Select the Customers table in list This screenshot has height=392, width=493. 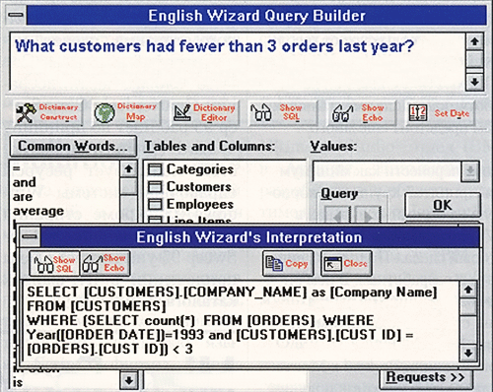point(189,187)
